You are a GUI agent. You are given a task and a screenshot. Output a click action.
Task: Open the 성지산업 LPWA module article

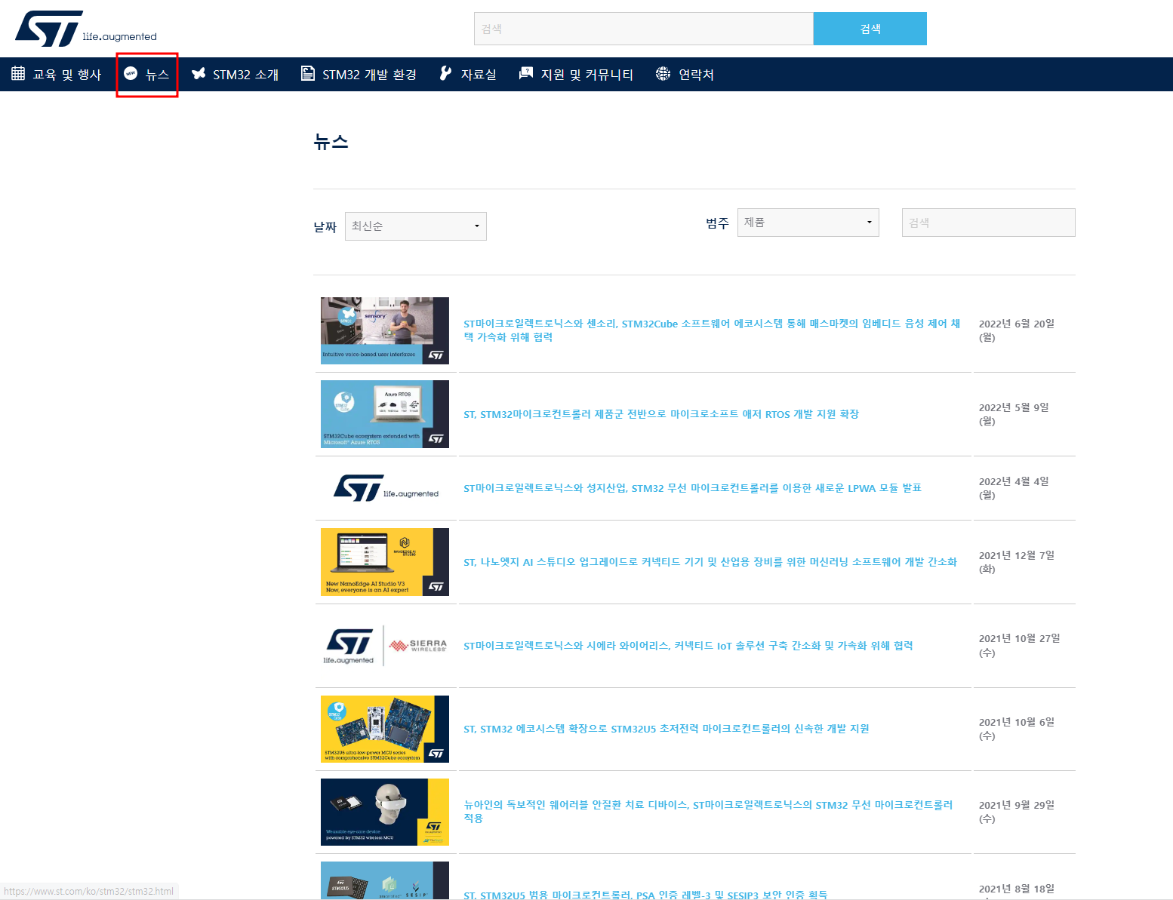click(692, 488)
